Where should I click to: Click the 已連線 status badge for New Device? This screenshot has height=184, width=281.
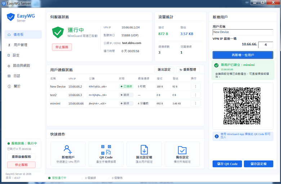[126, 86]
